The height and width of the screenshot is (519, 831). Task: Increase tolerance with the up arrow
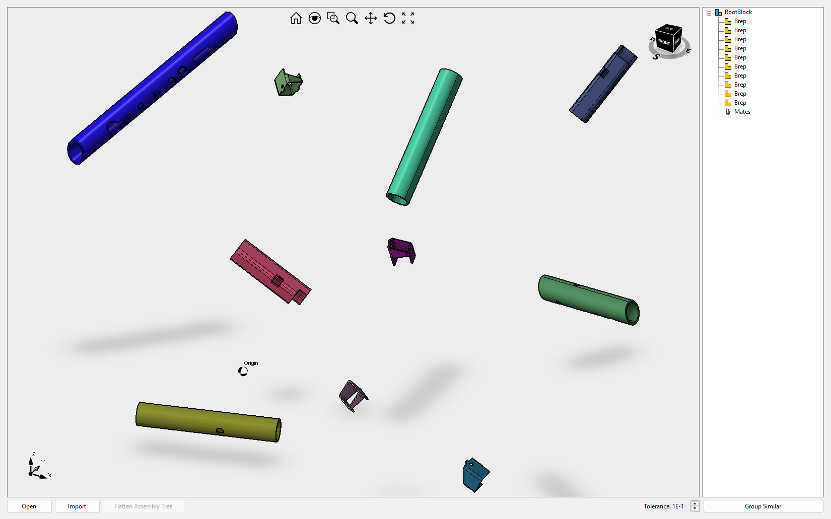pyautogui.click(x=695, y=503)
